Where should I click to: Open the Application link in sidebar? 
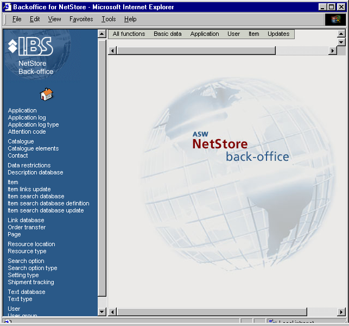tap(22, 110)
